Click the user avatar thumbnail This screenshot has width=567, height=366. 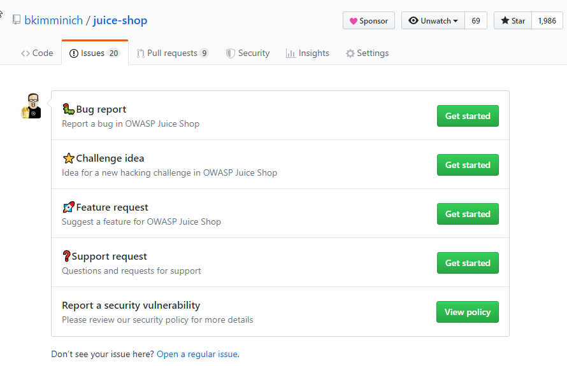(x=31, y=106)
